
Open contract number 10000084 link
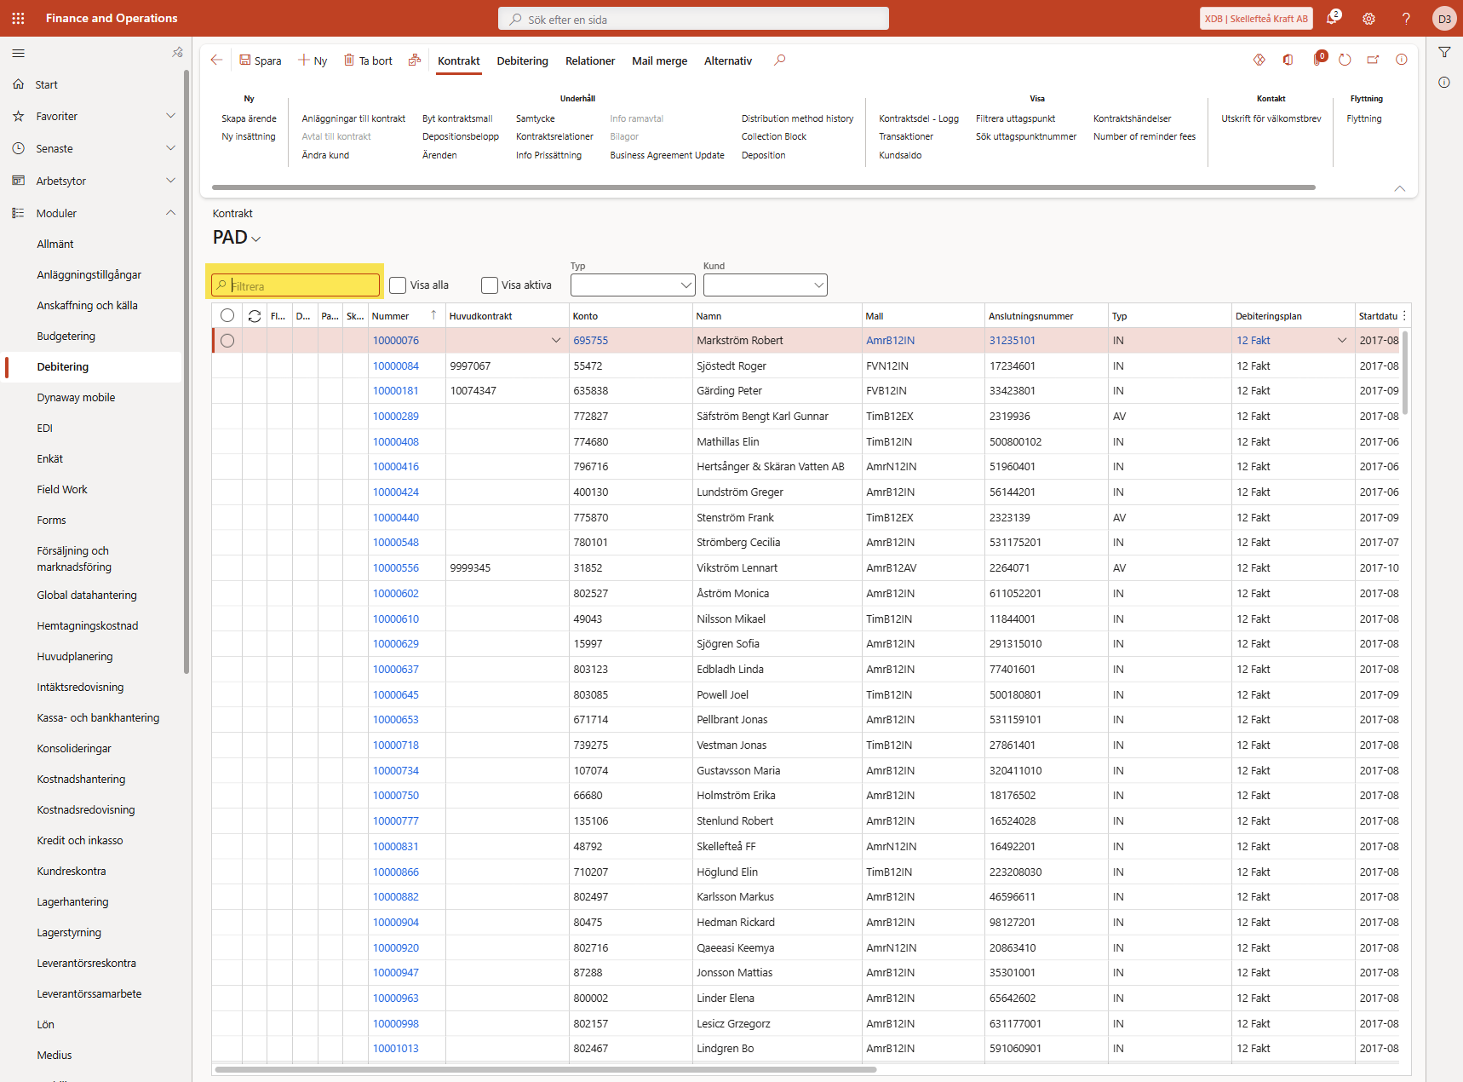396,366
